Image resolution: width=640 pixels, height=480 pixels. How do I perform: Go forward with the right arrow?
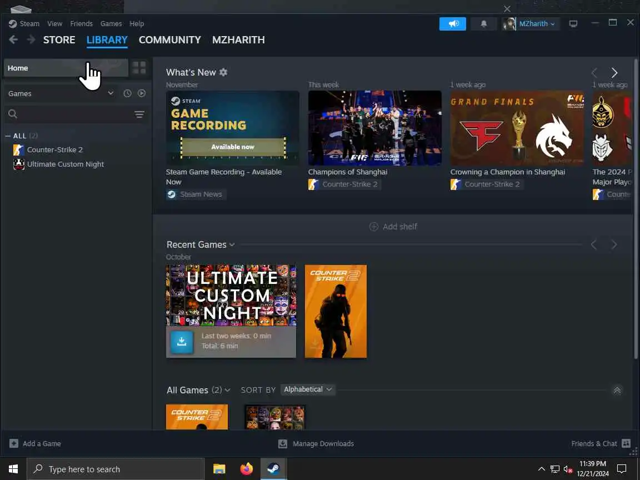coord(31,39)
